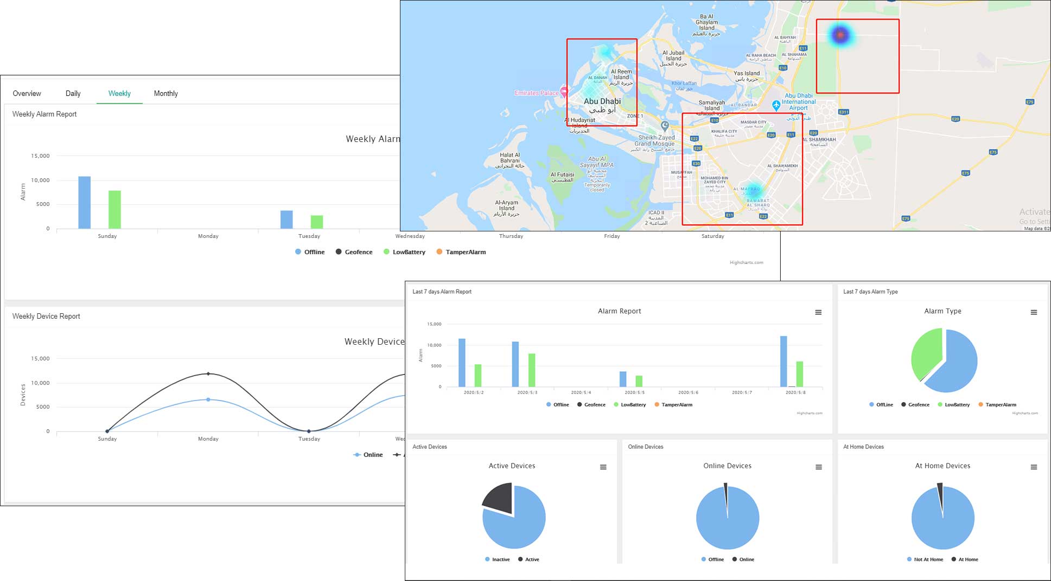Open the Alarm Report chart hamburger menu

click(818, 312)
